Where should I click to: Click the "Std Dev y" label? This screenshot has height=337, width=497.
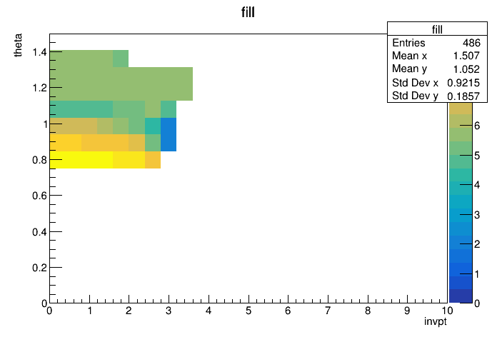[x=415, y=96]
